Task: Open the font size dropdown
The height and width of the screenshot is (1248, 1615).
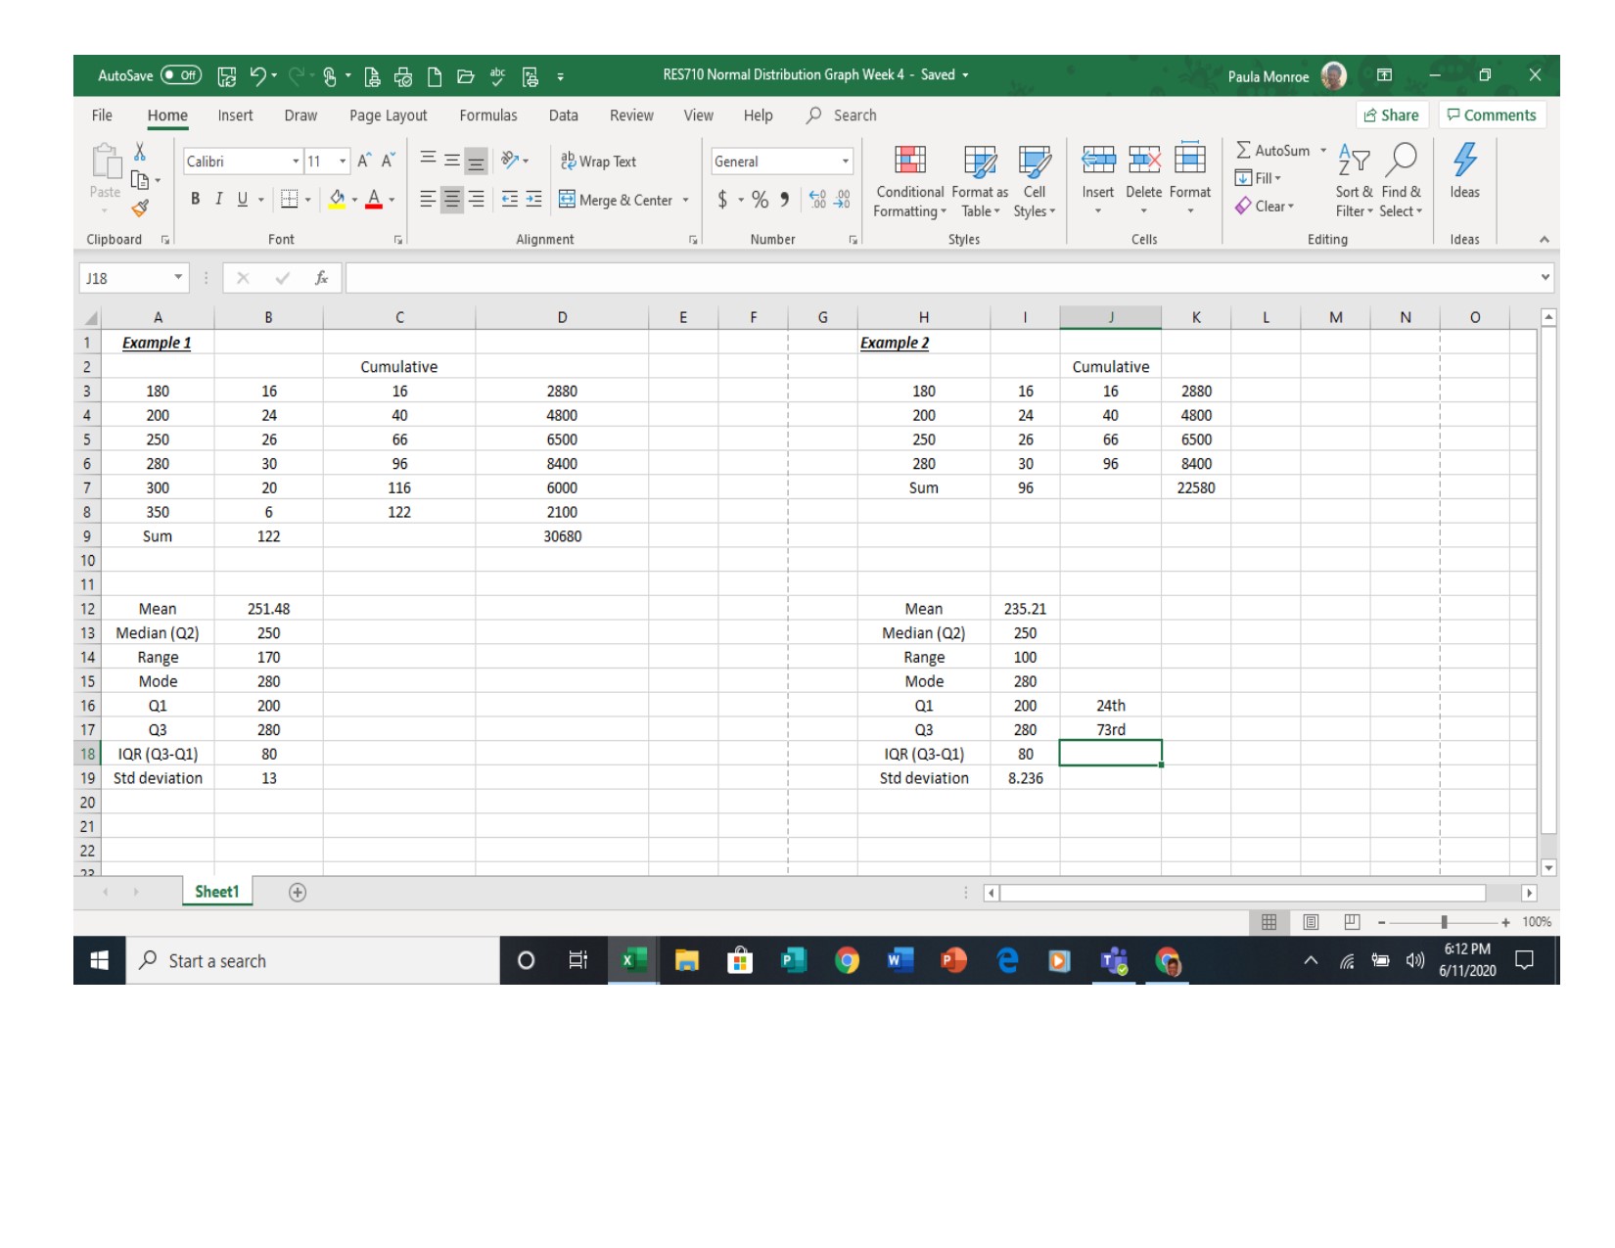Action: (x=343, y=161)
